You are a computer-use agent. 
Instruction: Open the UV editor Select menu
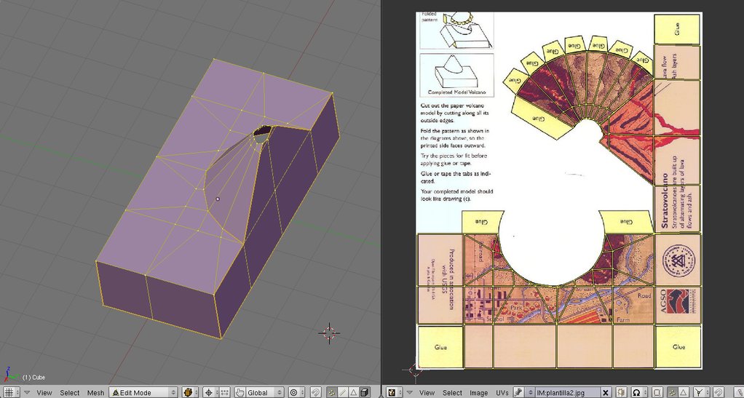tap(452, 393)
